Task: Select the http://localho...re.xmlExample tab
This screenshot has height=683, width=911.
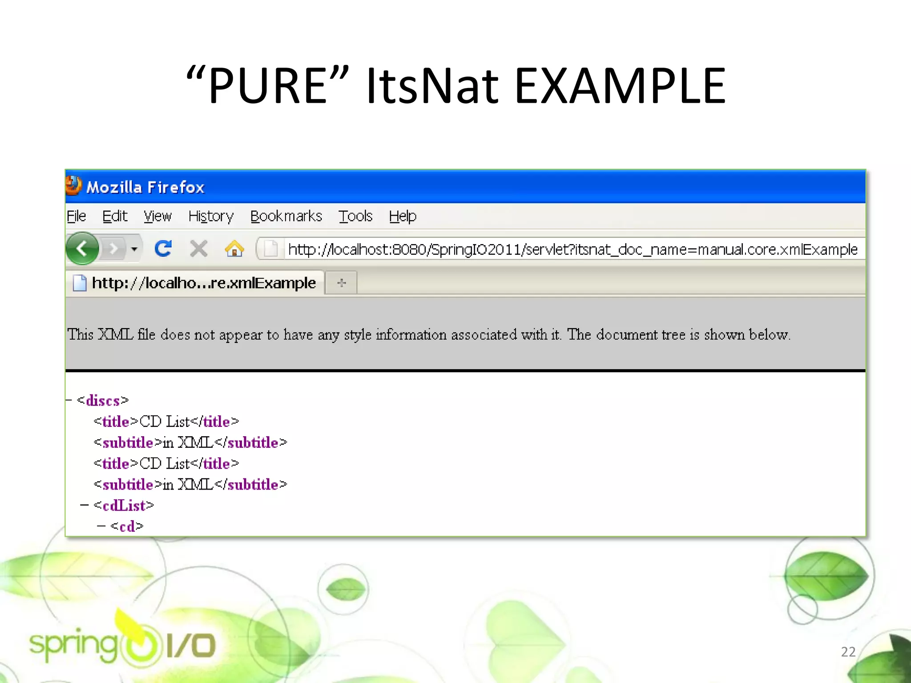Action: pyautogui.click(x=195, y=283)
